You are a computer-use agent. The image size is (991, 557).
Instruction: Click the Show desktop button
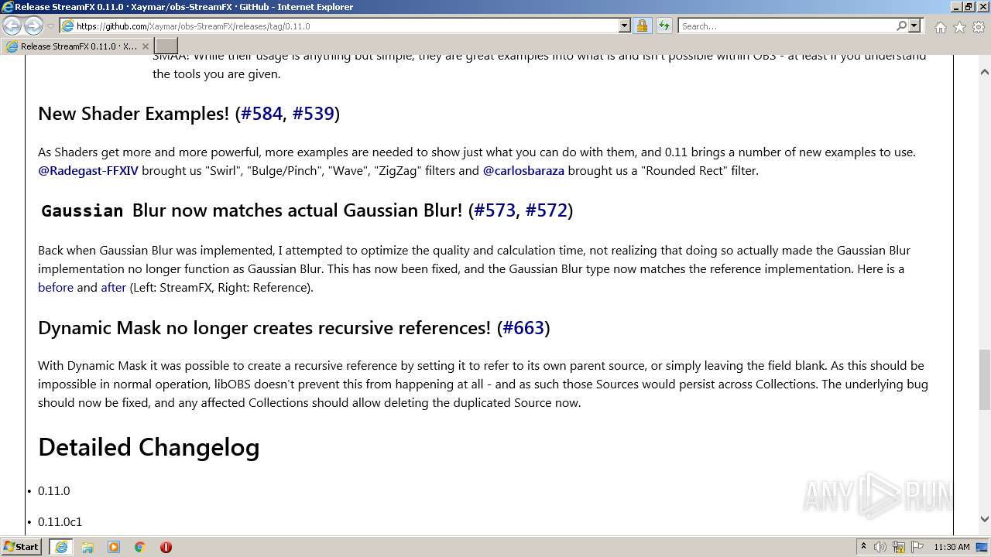point(983,547)
